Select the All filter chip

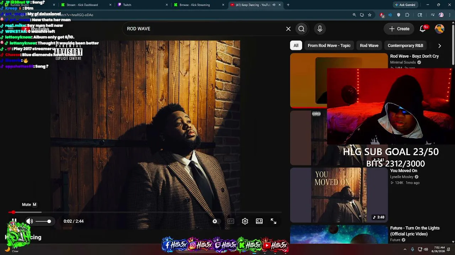coord(296,45)
